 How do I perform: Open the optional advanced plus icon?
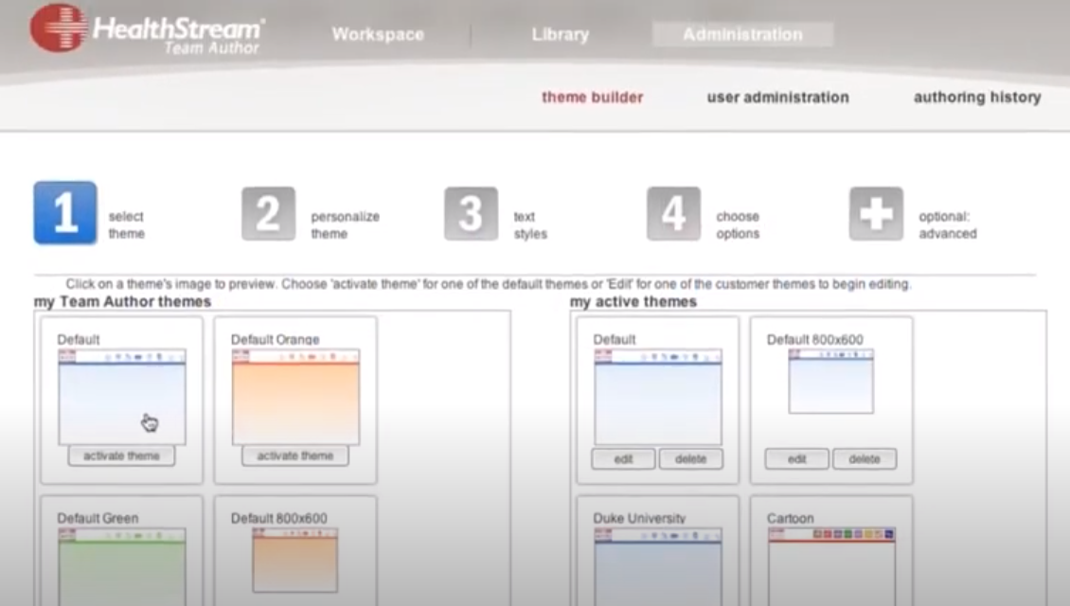876,214
